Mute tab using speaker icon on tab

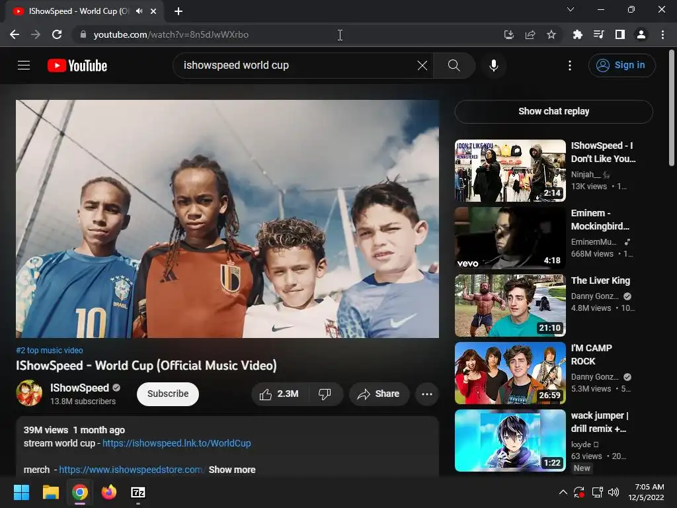tap(139, 11)
